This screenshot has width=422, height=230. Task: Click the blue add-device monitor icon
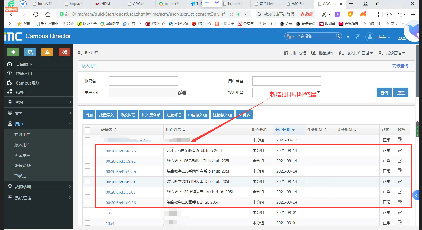[30, 52]
